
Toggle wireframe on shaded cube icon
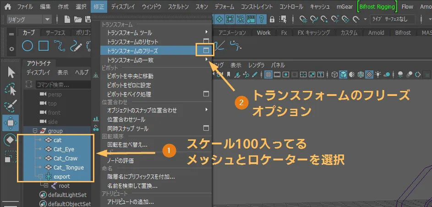click(361, 74)
